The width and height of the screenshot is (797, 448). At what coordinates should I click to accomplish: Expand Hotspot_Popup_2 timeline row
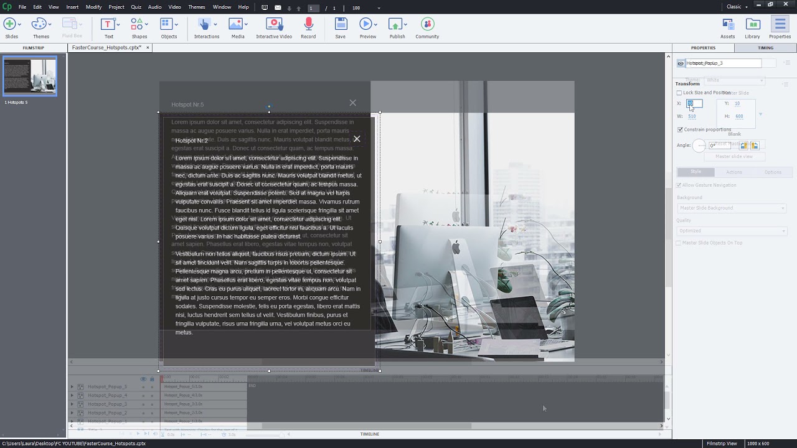point(72,413)
